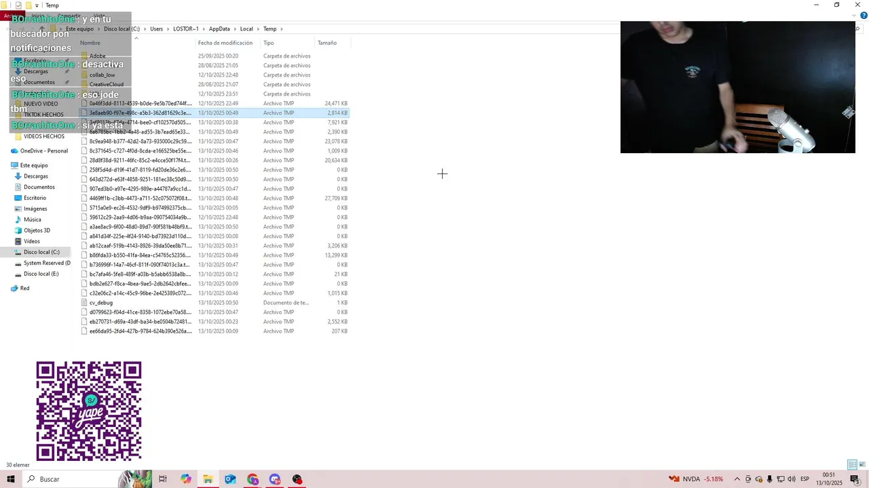
Task: Go to AppData in the address breadcrumb
Action: (219, 29)
